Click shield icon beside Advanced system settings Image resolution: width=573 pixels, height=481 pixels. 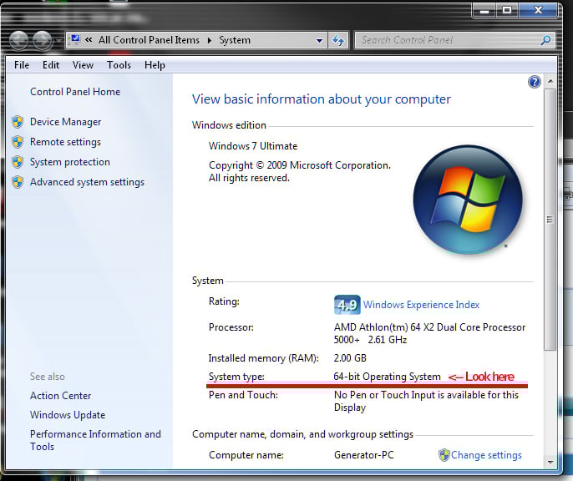coord(18,182)
